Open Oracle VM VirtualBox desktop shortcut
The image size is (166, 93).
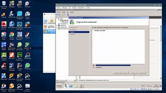[12, 67]
